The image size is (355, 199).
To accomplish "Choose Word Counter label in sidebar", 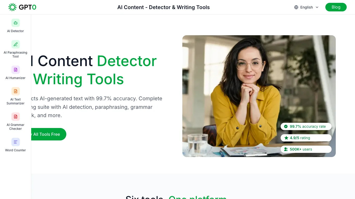I will (16, 150).
